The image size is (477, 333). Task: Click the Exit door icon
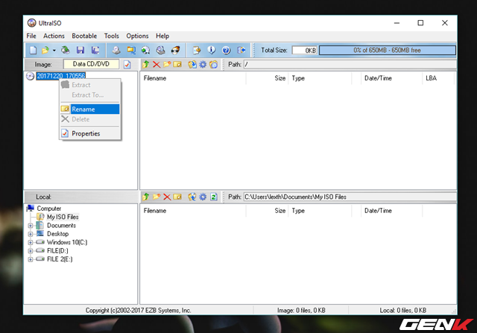[x=241, y=50]
